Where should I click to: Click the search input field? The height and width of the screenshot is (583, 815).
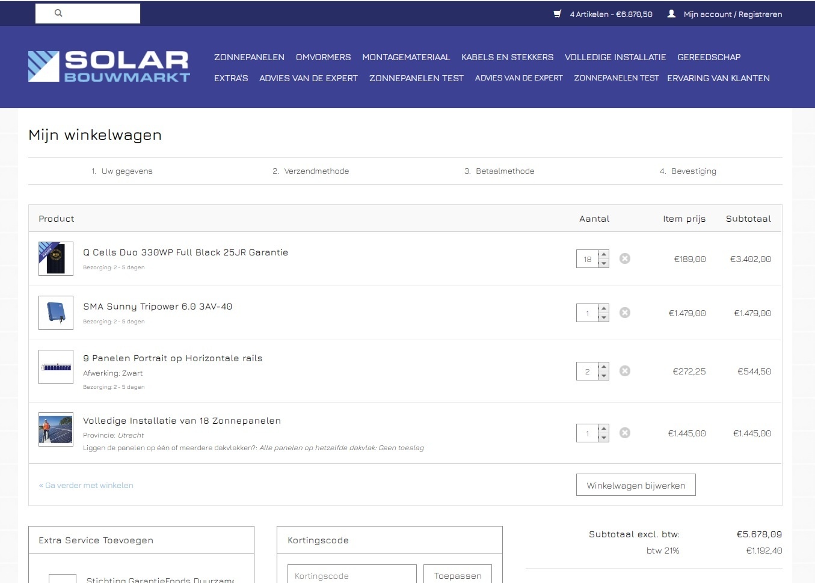tap(88, 13)
